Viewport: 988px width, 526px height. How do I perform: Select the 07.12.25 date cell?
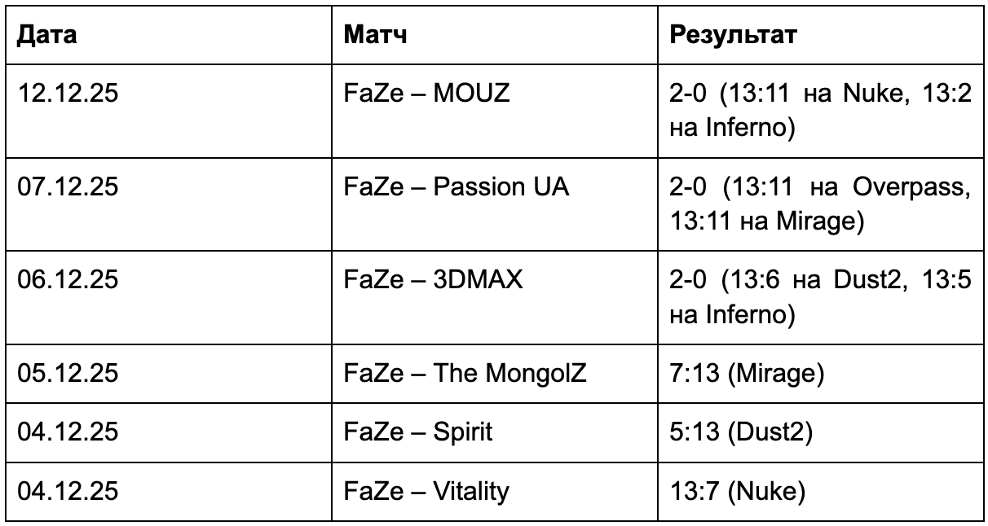[68, 186]
